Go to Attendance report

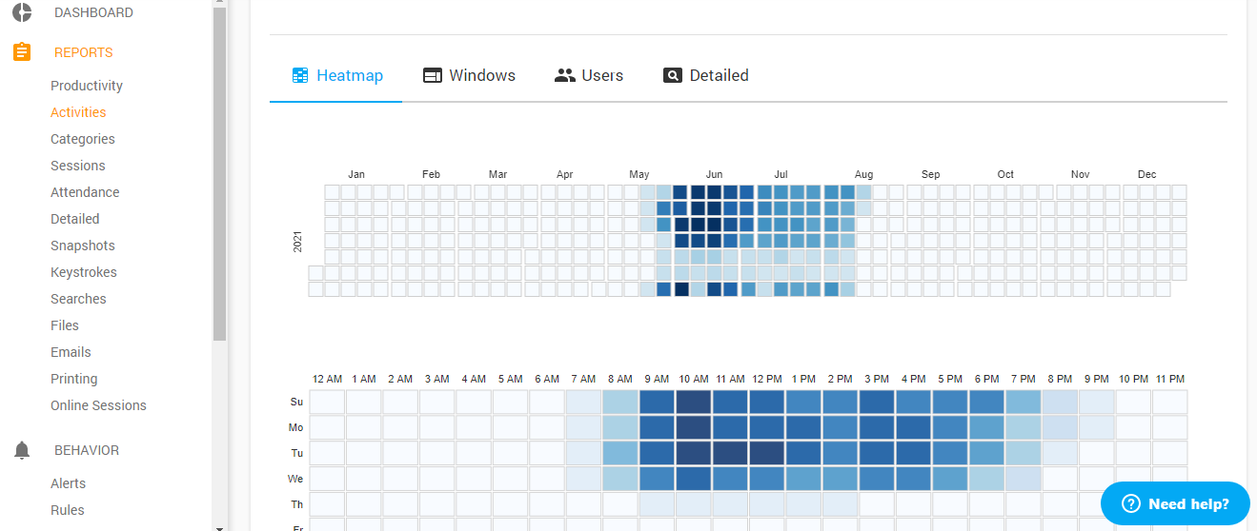pos(85,192)
